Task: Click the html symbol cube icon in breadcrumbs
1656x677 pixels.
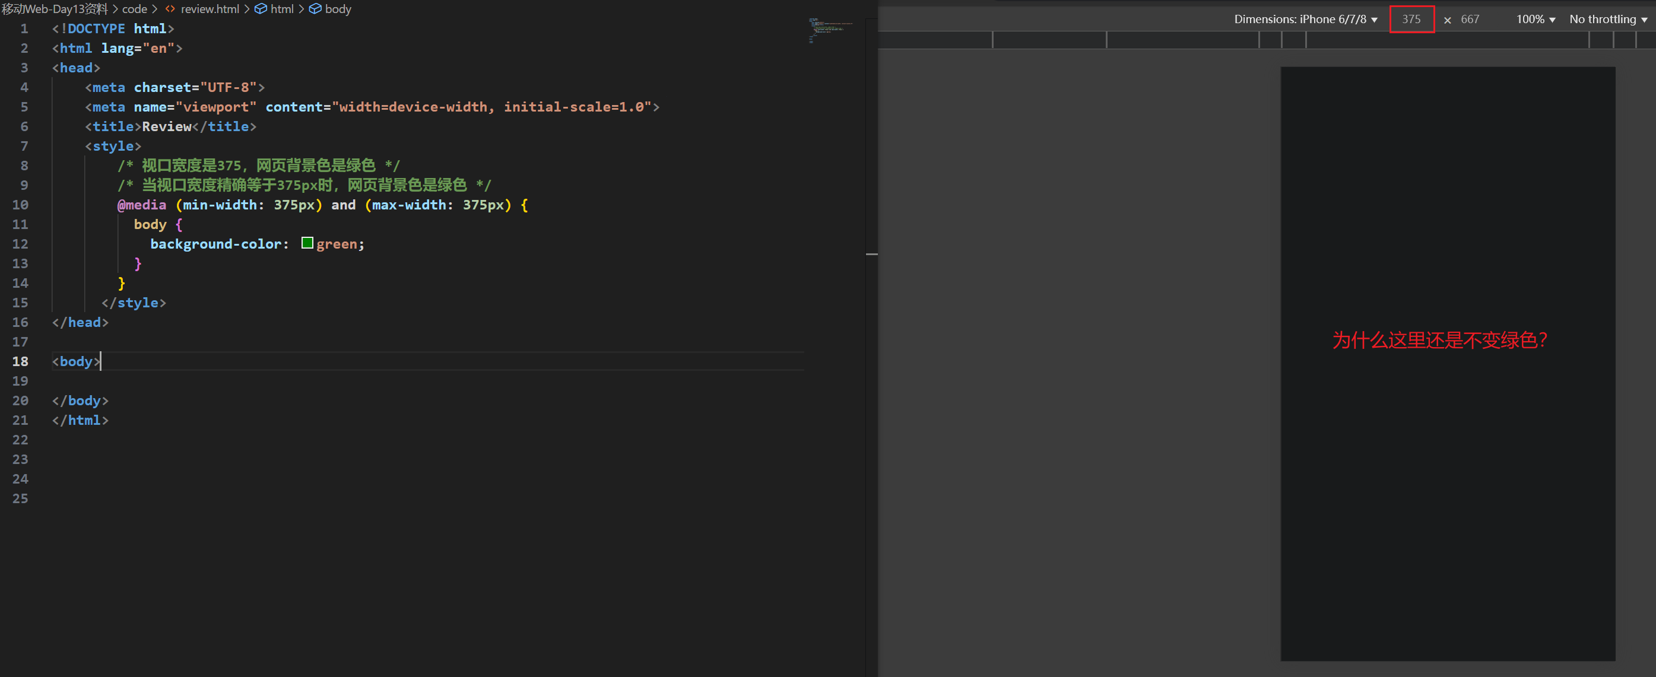Action: 261,9
